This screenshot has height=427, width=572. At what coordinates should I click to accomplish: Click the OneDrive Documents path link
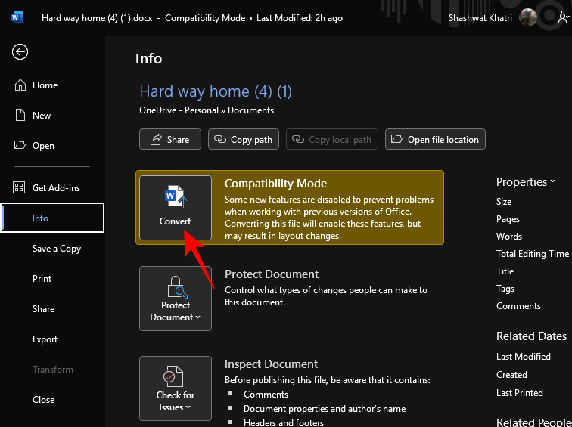pos(207,110)
